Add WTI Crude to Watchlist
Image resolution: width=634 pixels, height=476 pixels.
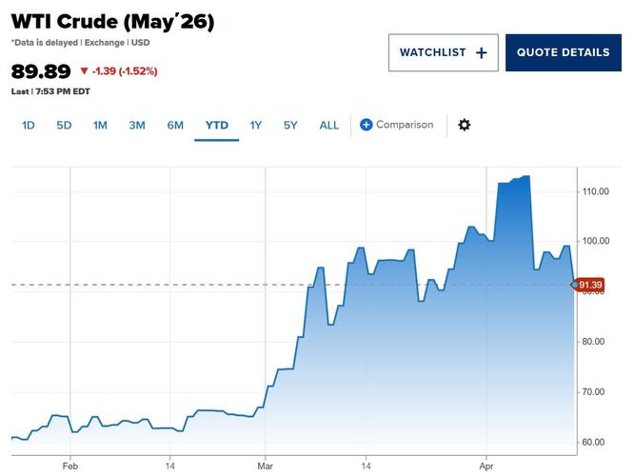(444, 52)
